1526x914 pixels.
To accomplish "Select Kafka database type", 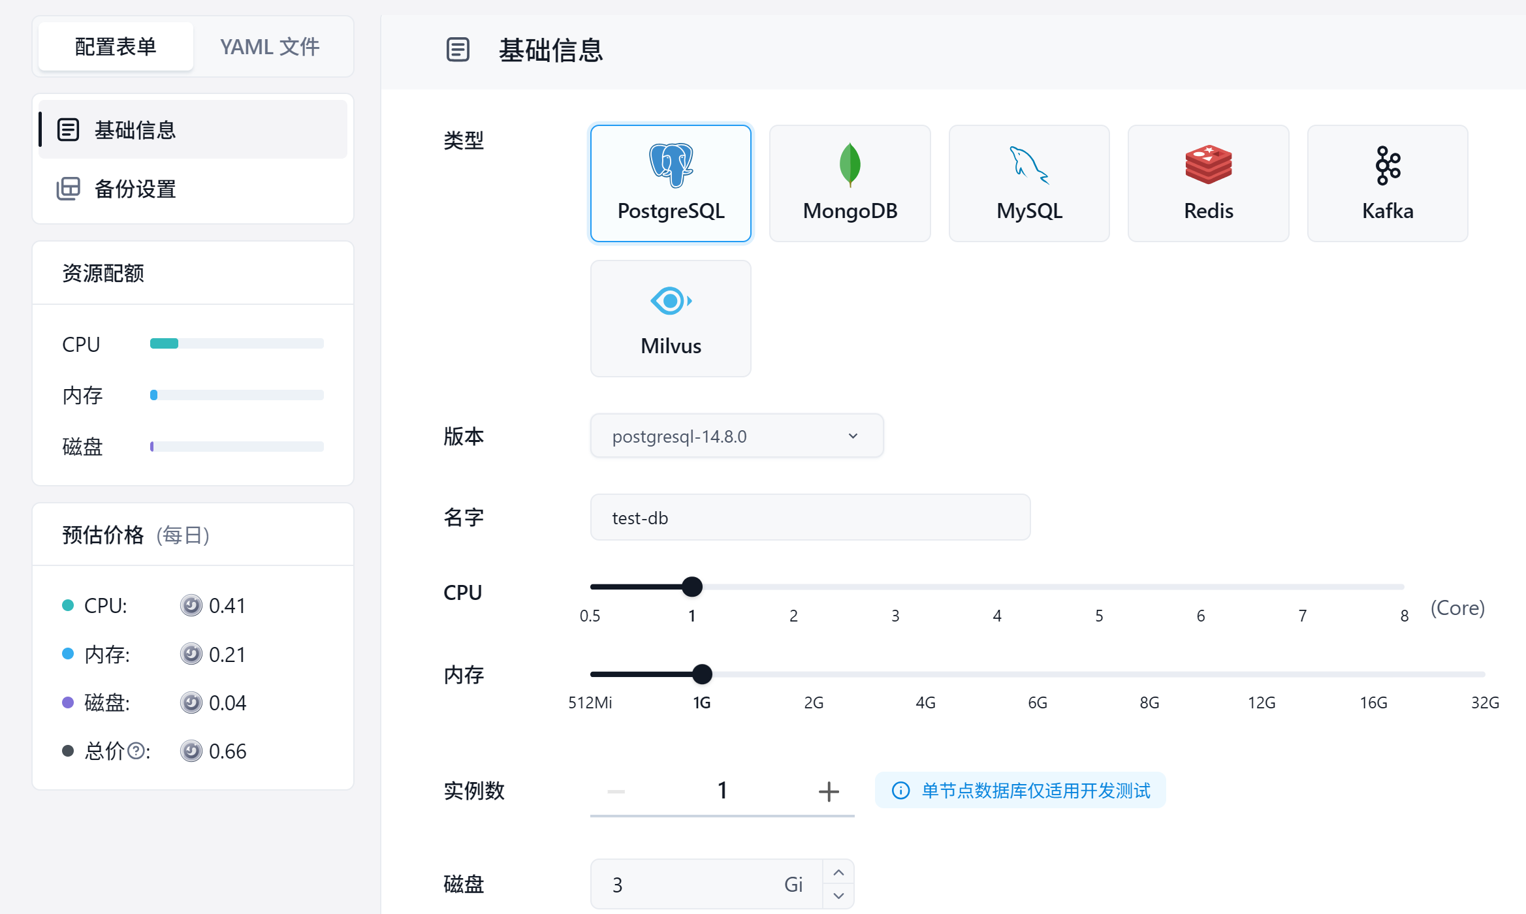I will pyautogui.click(x=1388, y=183).
